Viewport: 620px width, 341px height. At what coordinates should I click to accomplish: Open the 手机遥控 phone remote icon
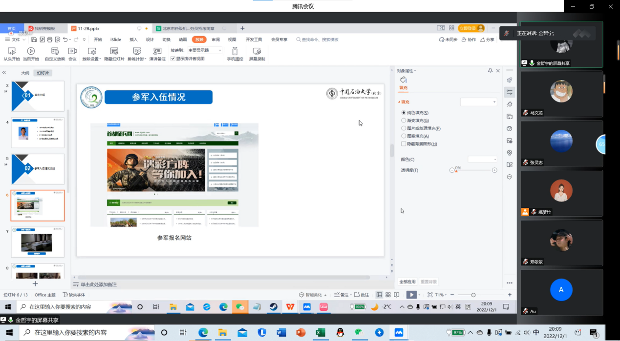235,51
